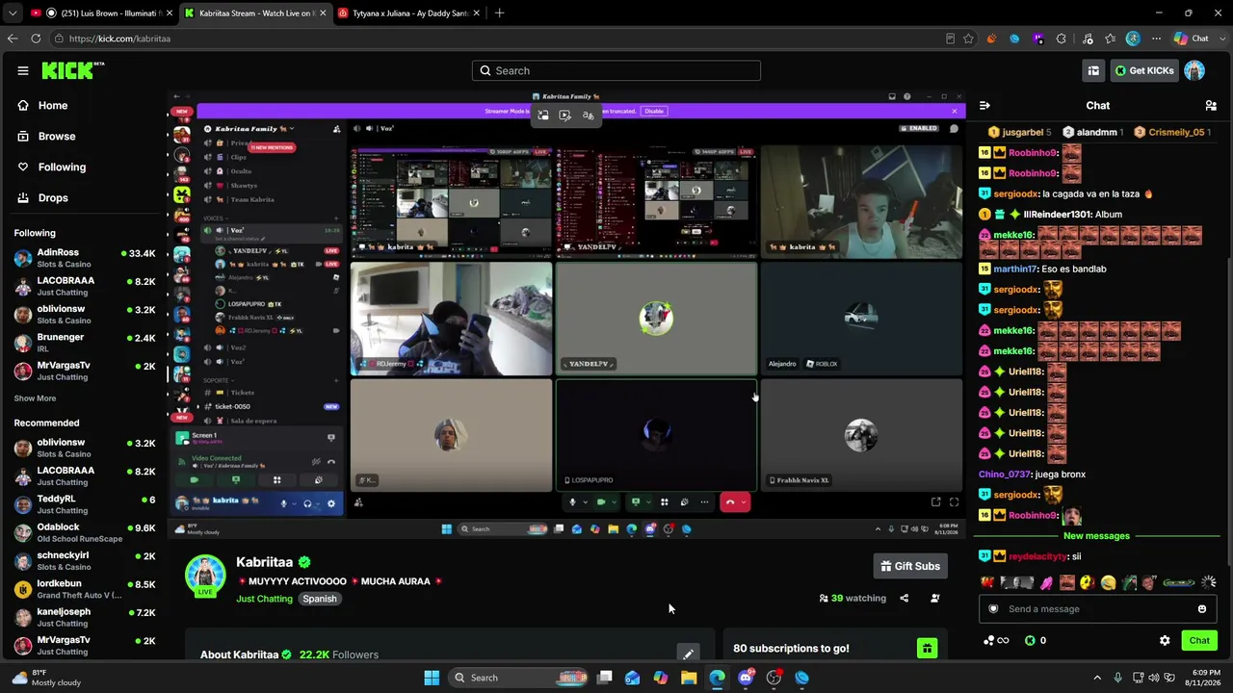This screenshot has width=1233, height=693.
Task: Switch to the Luis Brown YouTube tab
Action: (x=101, y=13)
